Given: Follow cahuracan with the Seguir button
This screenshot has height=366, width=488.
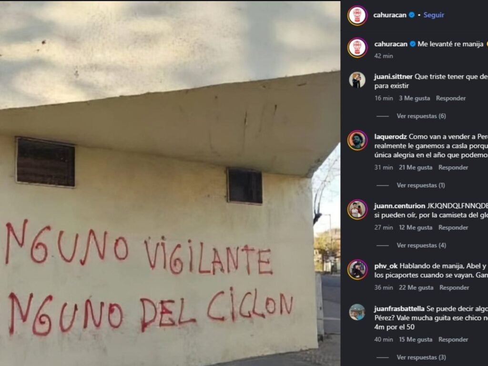Looking at the screenshot, I should click(x=434, y=15).
